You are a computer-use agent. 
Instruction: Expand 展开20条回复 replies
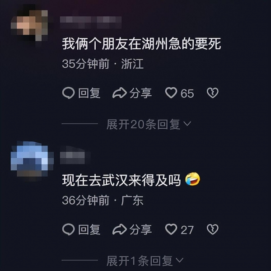[x=144, y=124]
